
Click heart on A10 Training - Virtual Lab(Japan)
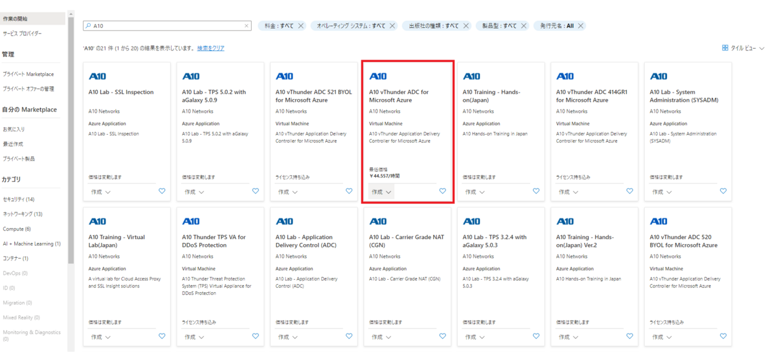click(162, 336)
